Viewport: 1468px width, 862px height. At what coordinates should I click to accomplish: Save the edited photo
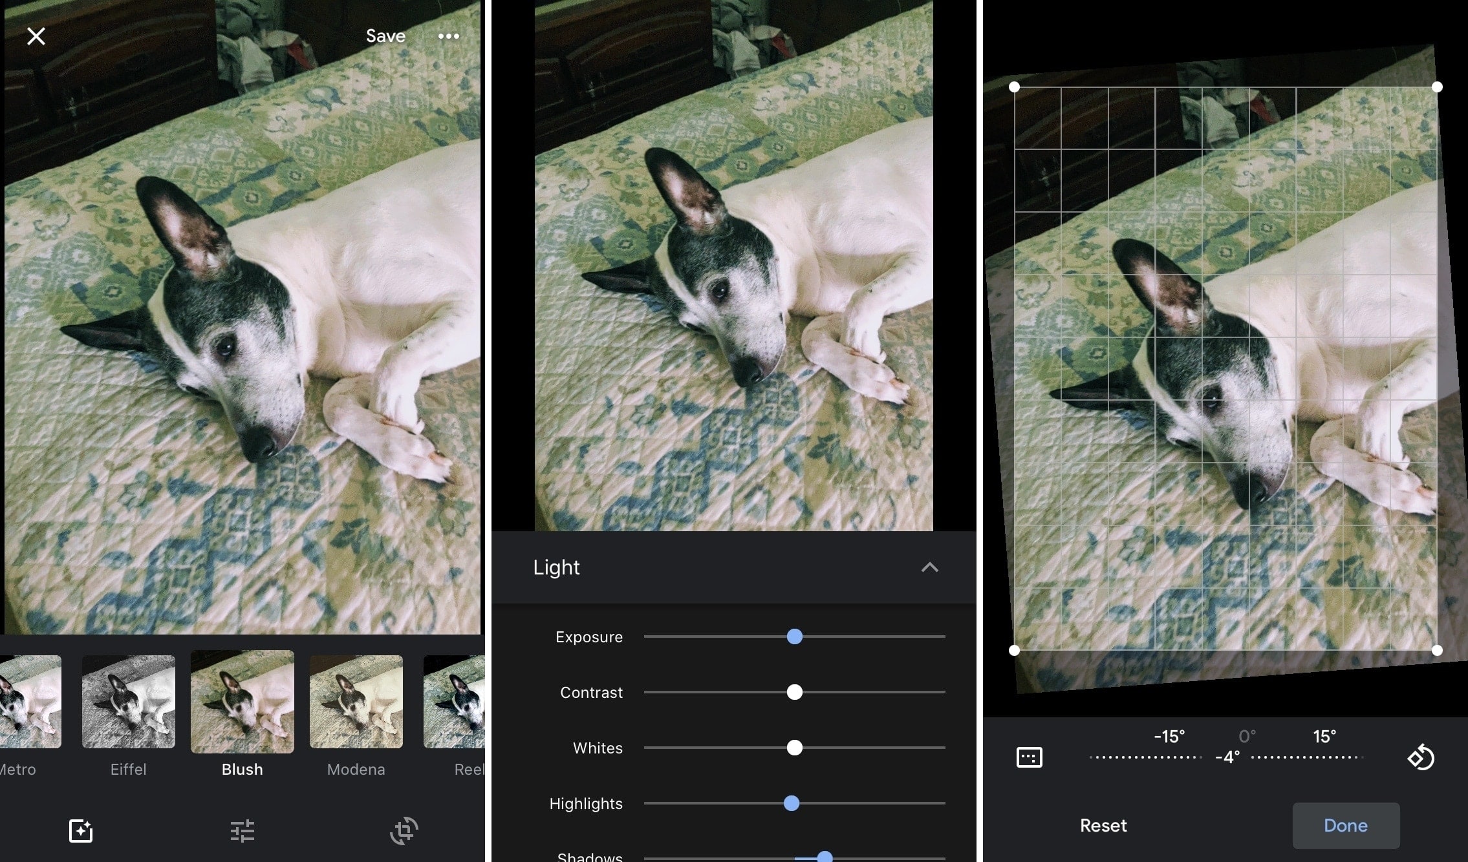(x=385, y=36)
